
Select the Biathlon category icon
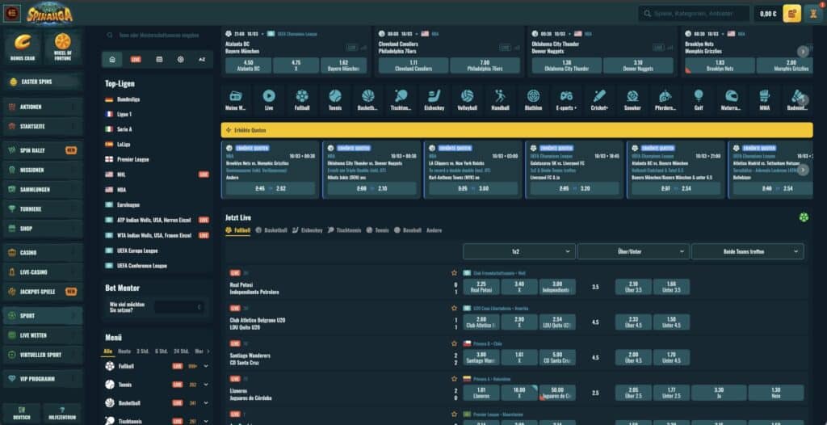533,99
